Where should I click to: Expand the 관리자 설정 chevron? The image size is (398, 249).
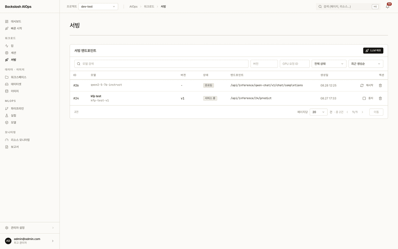[53, 228]
